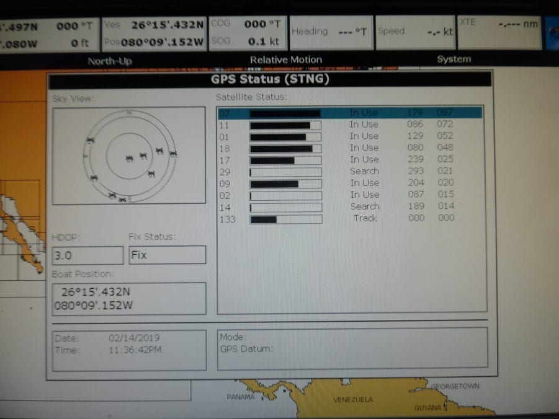Click the GPS Datum label
Image resolution: width=559 pixels, height=419 pixels.
point(246,349)
